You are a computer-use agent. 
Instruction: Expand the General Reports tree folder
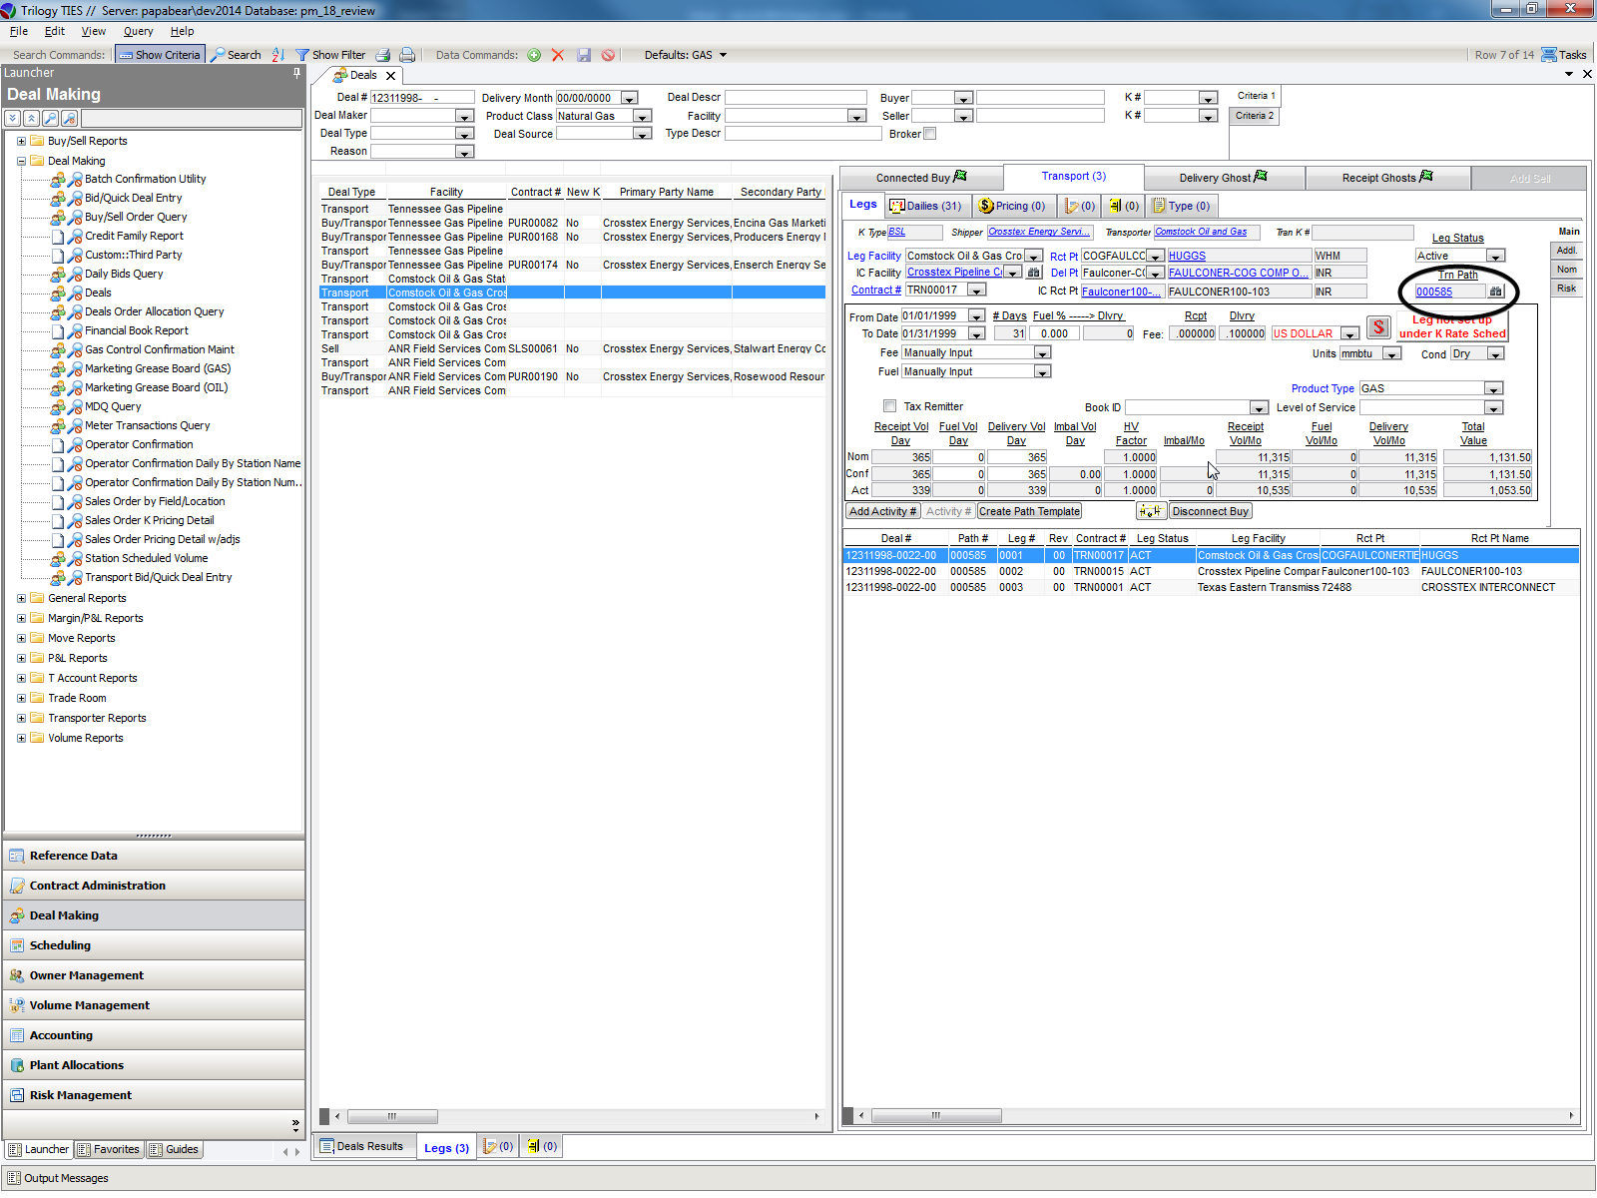coord(22,599)
